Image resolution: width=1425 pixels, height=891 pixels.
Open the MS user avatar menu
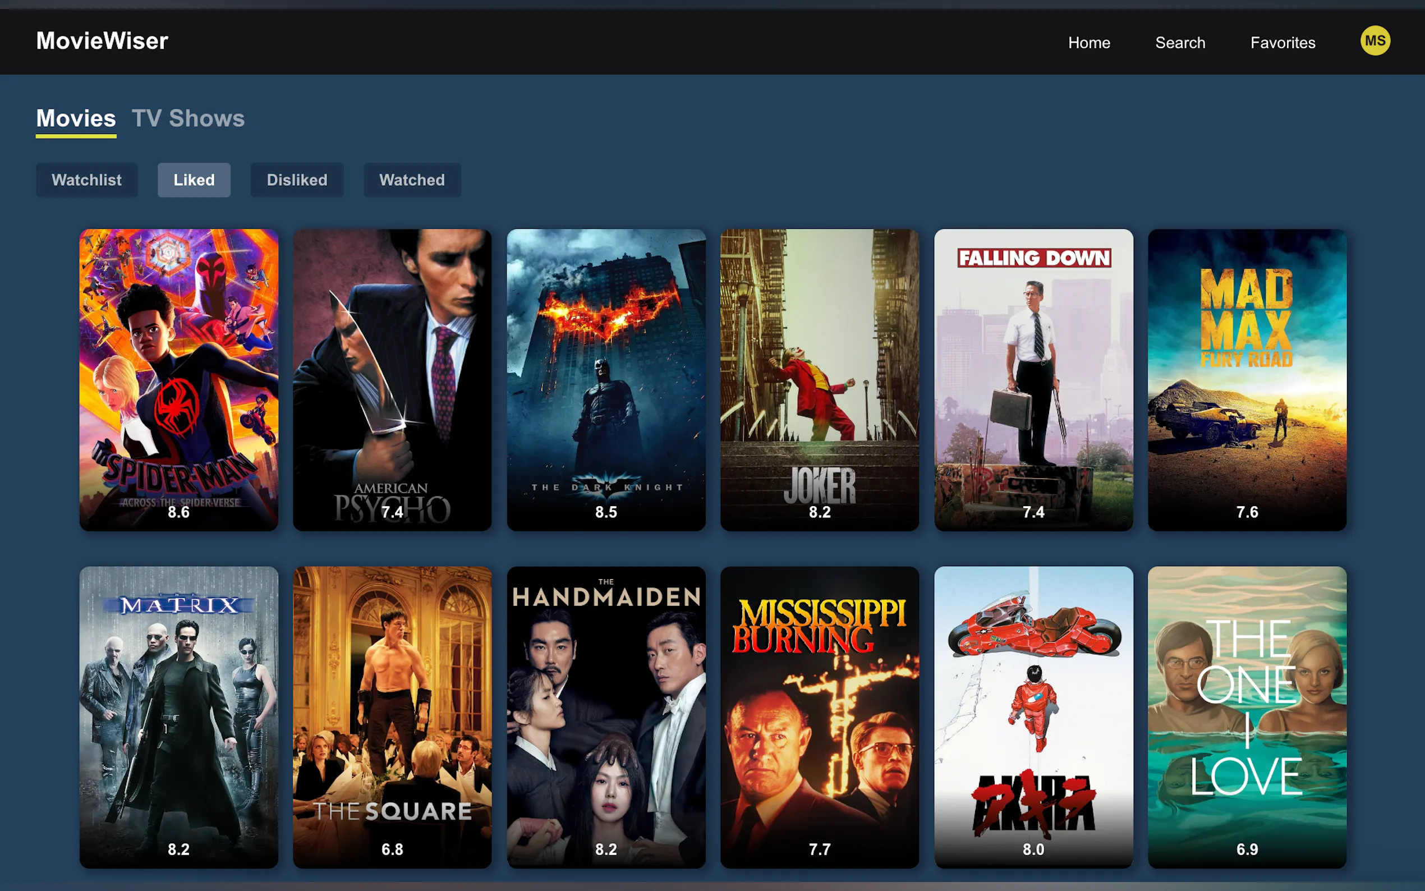[1375, 40]
